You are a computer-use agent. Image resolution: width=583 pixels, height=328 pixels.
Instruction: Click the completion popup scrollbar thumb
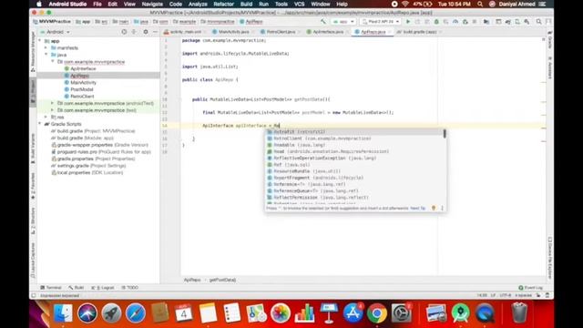[x=445, y=134]
